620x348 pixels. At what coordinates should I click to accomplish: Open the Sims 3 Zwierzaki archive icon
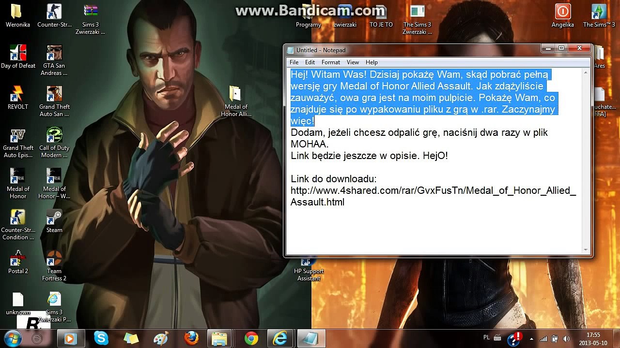(x=91, y=19)
